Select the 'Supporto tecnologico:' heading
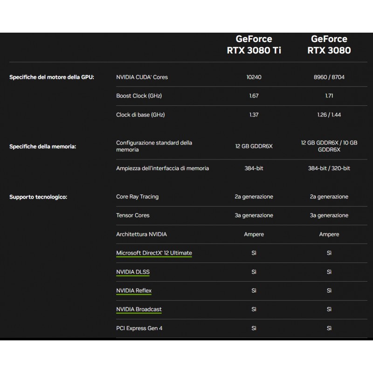This screenshot has height=373, width=373. (x=38, y=197)
